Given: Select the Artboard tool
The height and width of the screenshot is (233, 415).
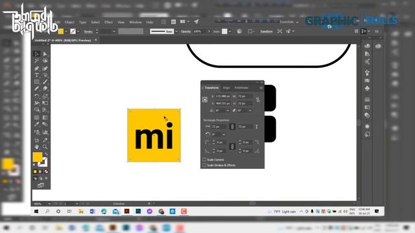Looking at the screenshot, I should [37, 140].
